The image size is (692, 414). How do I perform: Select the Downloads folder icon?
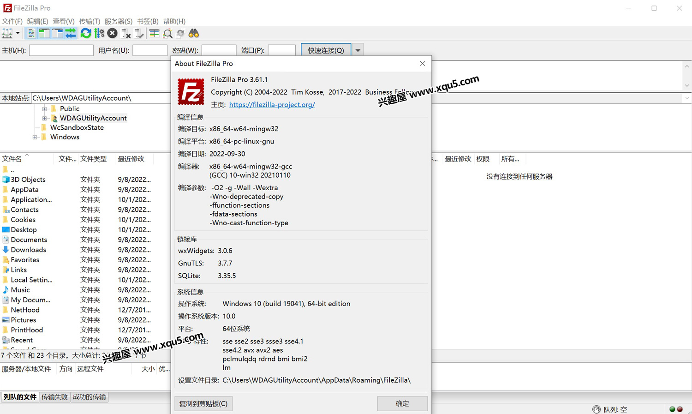[6, 250]
